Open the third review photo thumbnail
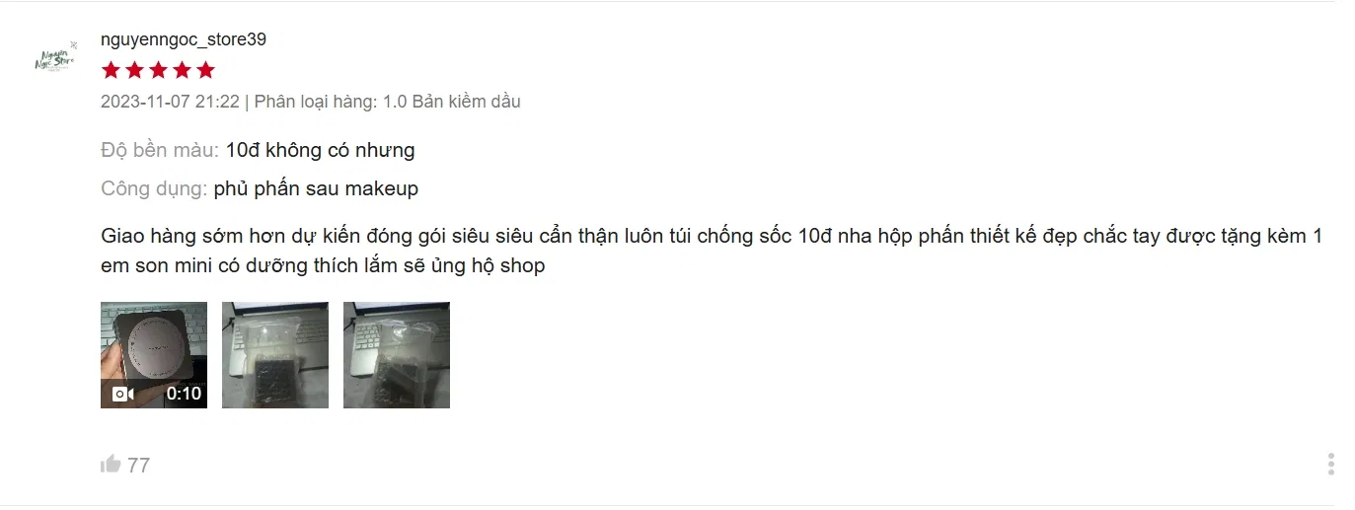Viewport: 1355px width, 510px height. (x=397, y=355)
